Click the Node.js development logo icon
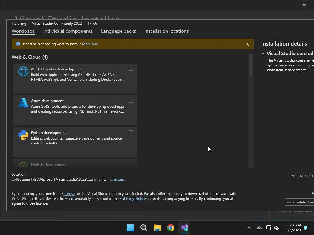 point(23,165)
